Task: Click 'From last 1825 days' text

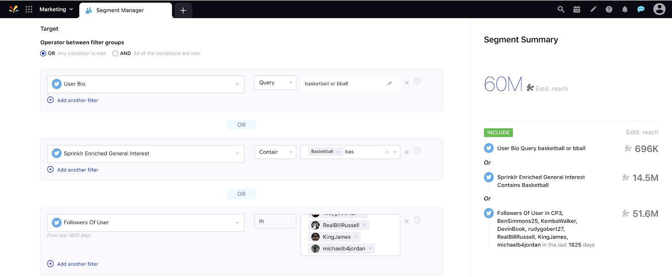Action: (69, 235)
